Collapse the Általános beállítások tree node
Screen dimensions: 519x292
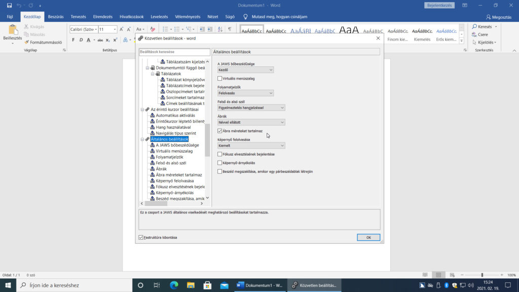coord(142,139)
